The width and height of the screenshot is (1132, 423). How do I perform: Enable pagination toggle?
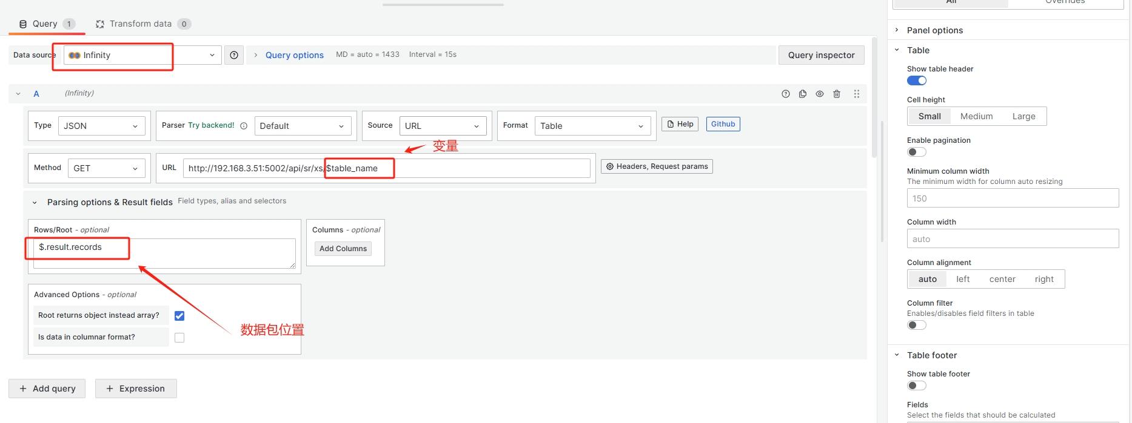pos(916,152)
